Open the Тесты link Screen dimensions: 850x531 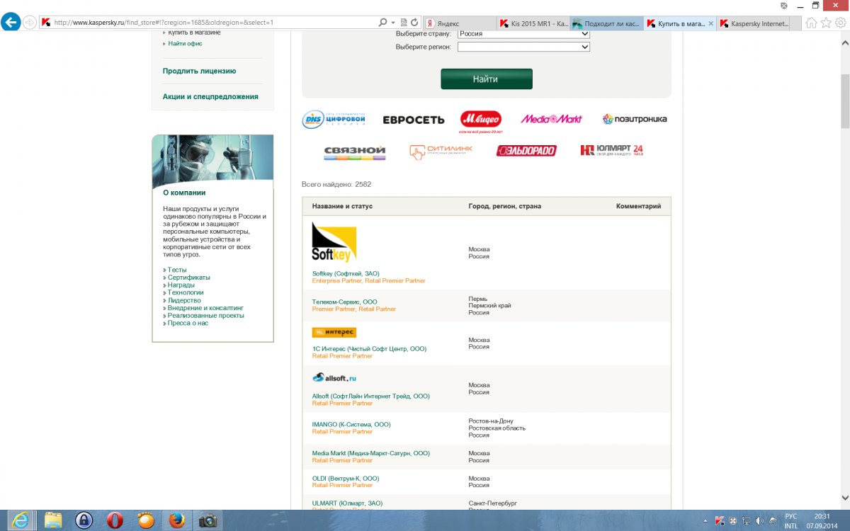tap(177, 270)
